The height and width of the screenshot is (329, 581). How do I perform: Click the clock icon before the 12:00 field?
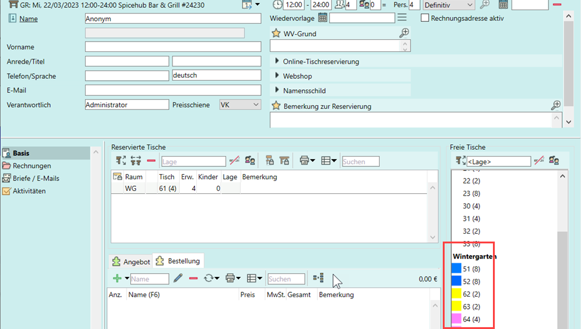tap(278, 5)
